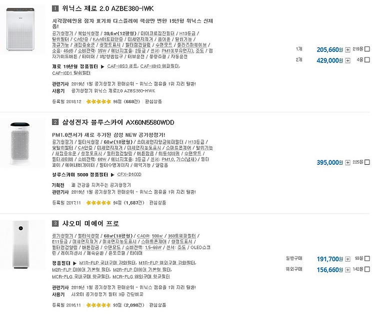Open the 삼성전자 블루스카이 AX60N5580WDD product title
This screenshot has width=375, height=314.
pyautogui.click(x=118, y=122)
